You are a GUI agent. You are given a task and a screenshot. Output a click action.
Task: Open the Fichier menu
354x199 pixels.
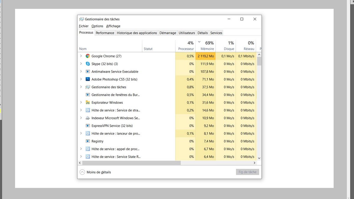point(84,26)
